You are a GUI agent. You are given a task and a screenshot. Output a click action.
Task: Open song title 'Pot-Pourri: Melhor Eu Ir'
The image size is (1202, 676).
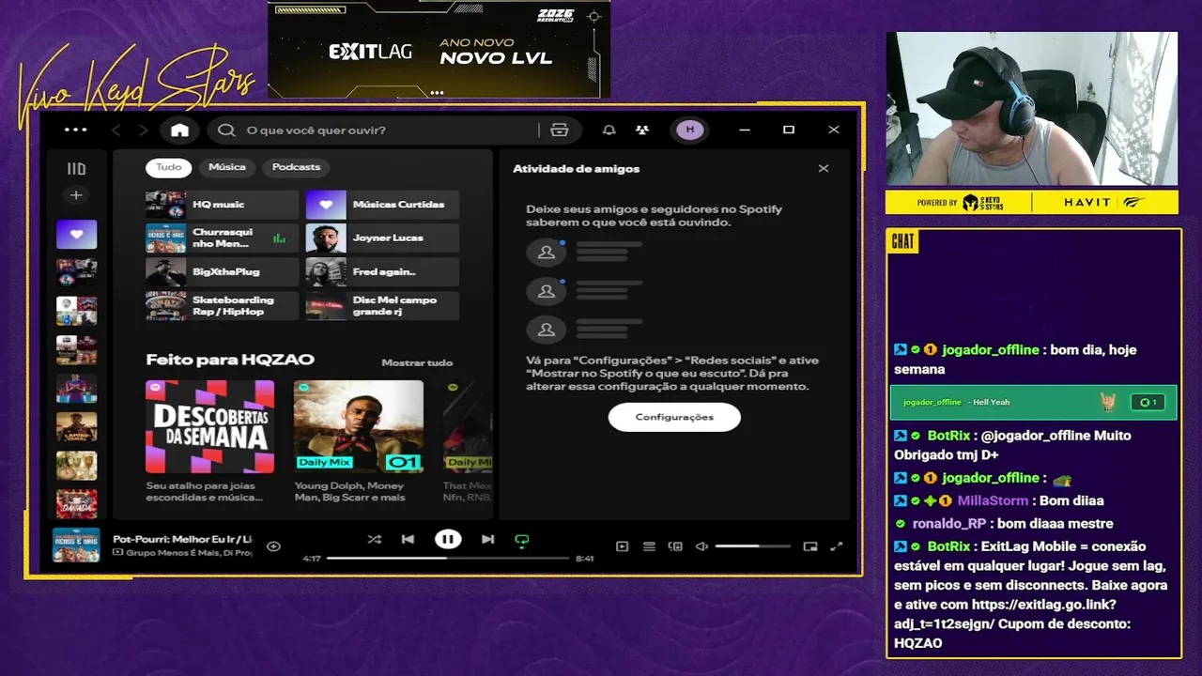tap(182, 539)
